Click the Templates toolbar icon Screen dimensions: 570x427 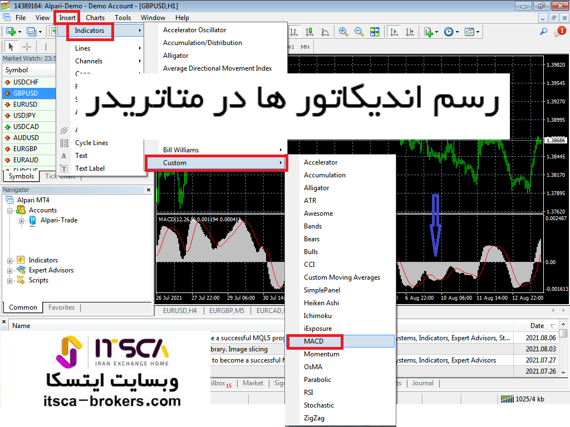pos(469,32)
